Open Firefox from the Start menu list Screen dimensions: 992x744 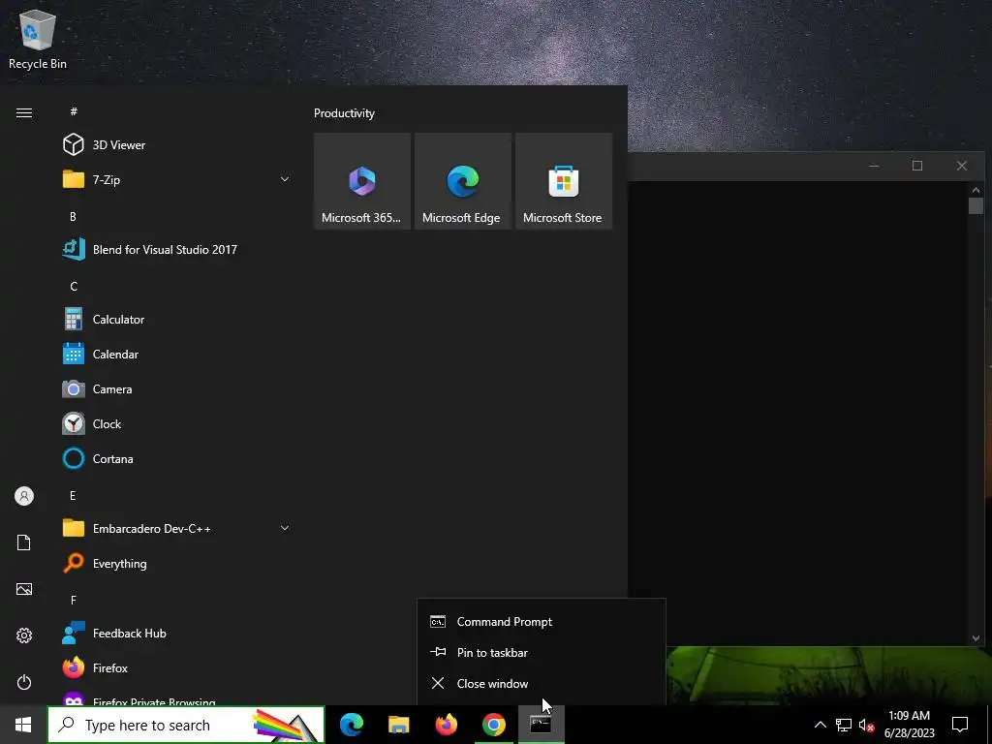(x=175, y=668)
